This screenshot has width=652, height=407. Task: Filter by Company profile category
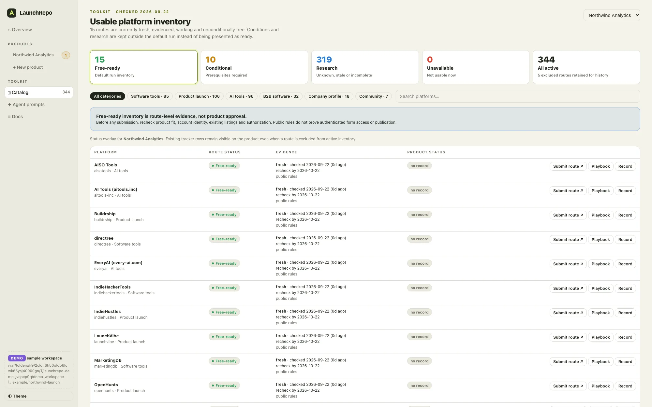329,96
